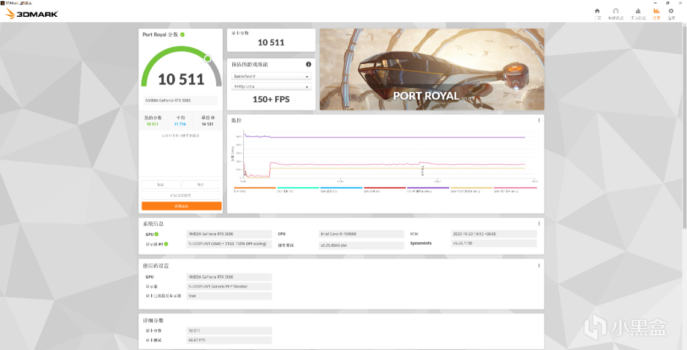Screen dimensions: 687x350
Task: Toggle the purple CPU clock frequency legend
Action: (427, 189)
